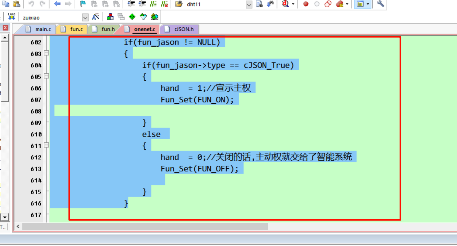
Task: Click Select Software Packs funnel icon
Action: coord(143,17)
